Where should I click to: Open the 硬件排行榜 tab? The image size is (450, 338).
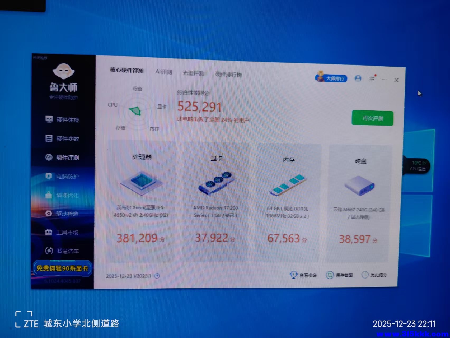(228, 75)
